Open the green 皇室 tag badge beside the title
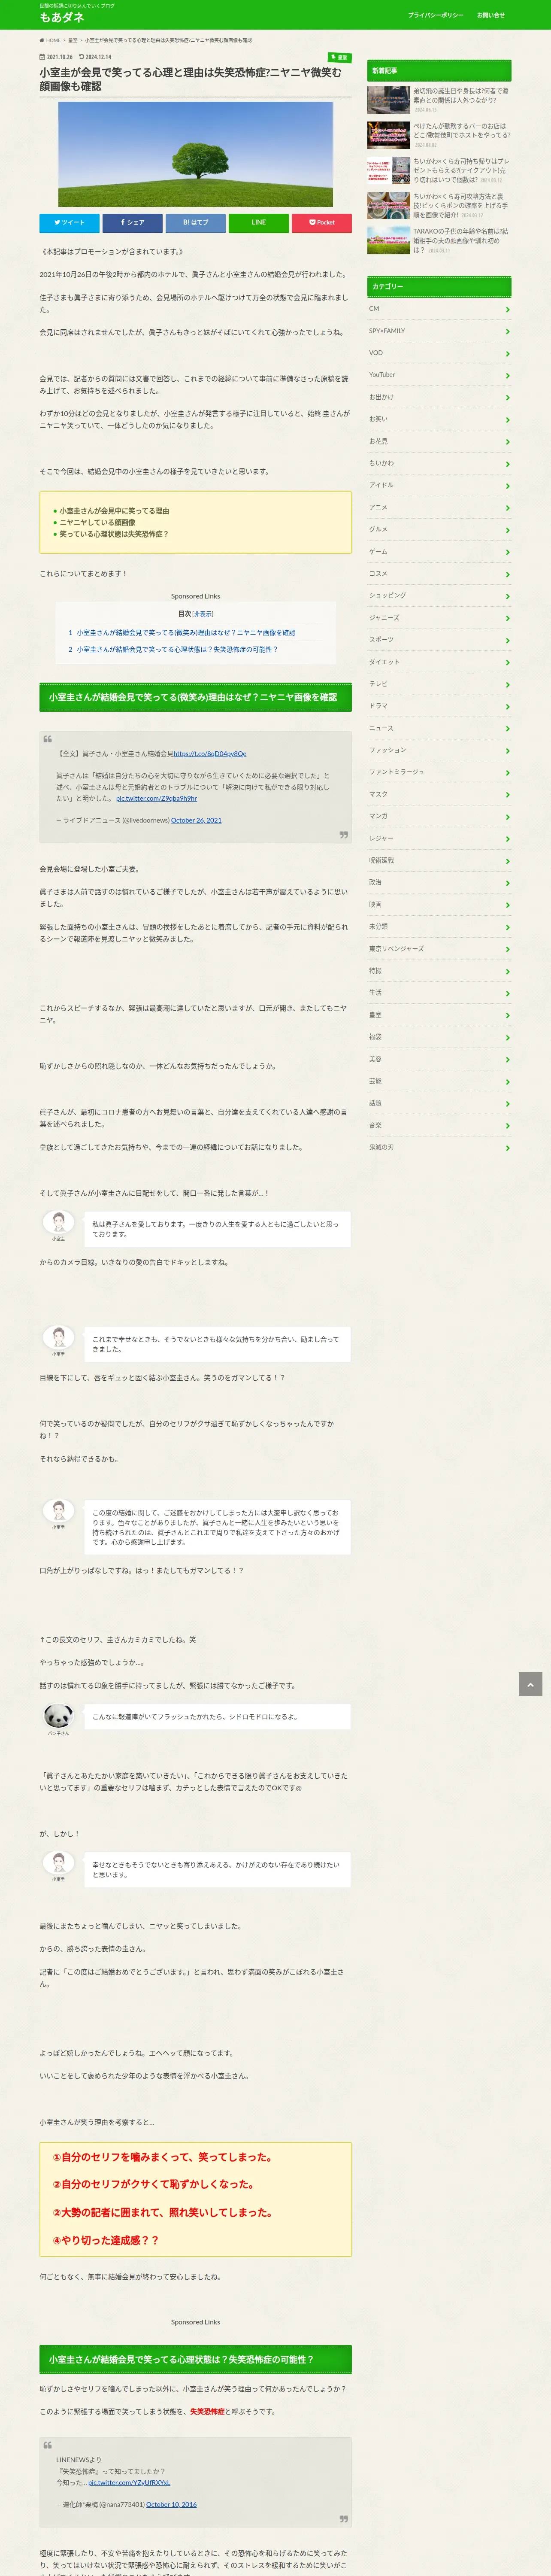Image resolution: width=551 pixels, height=2576 pixels. coord(340,58)
